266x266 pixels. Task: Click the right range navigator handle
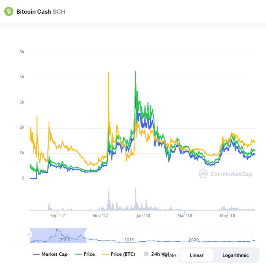click(x=86, y=235)
